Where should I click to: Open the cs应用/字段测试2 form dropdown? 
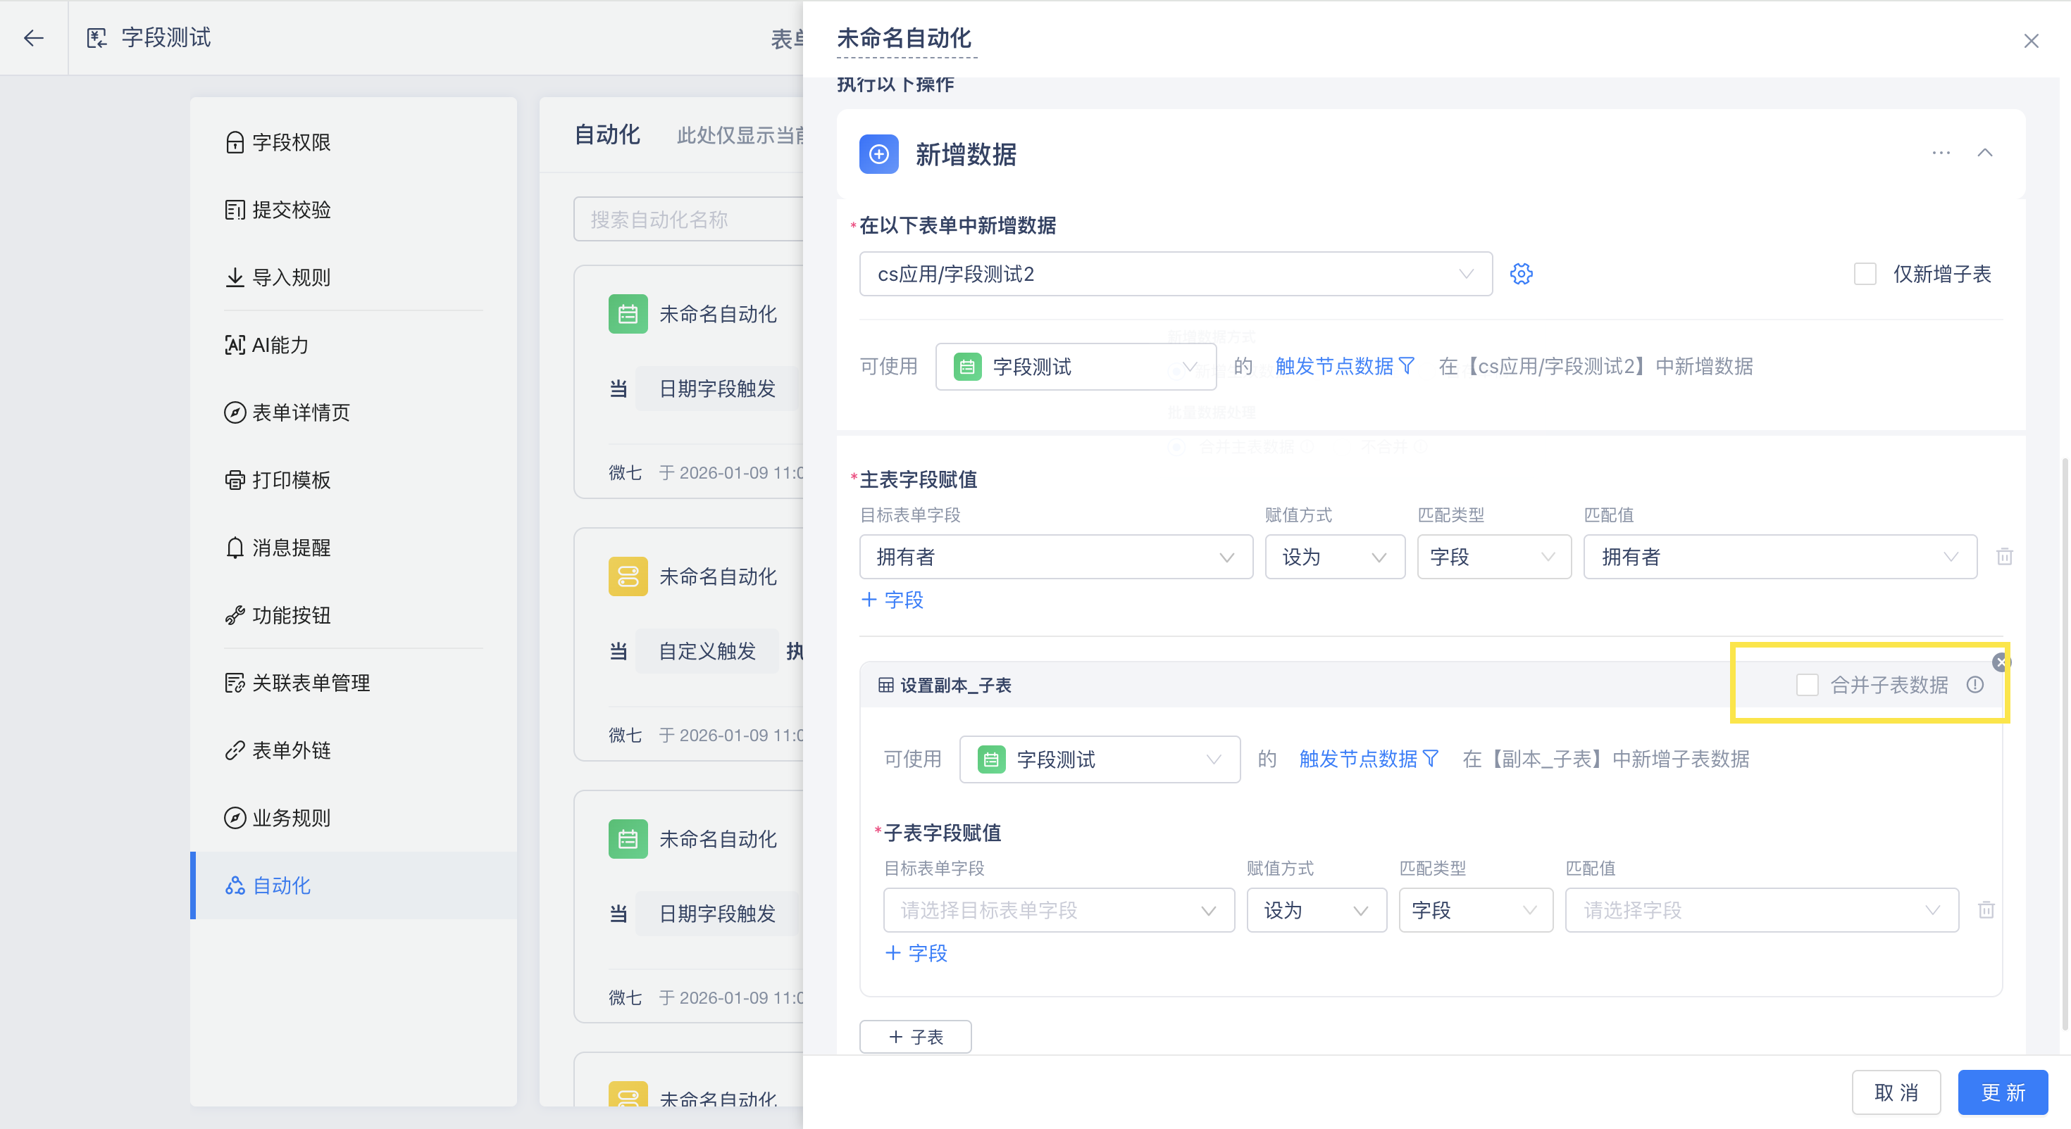[x=1176, y=274]
